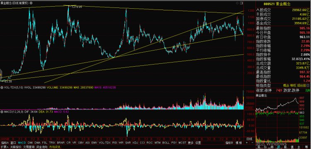Image resolution: width=311 pixels, height=149 pixels.
Task: Click the diamond icon above the price chart
Action: 237,3
